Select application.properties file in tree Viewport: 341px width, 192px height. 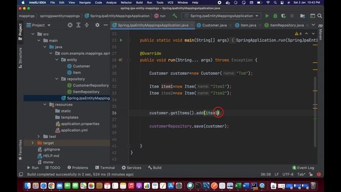pos(80,124)
